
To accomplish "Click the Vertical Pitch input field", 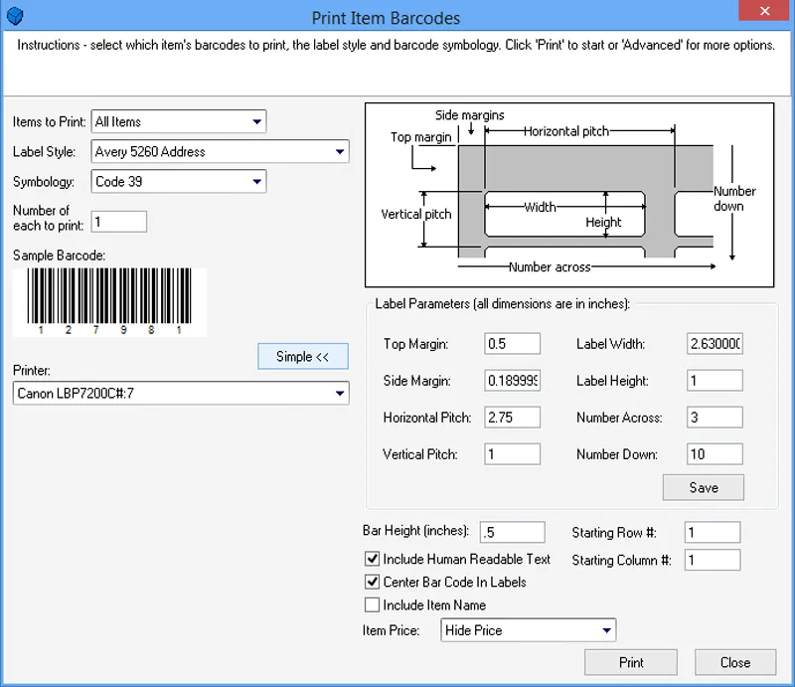I will point(512,454).
